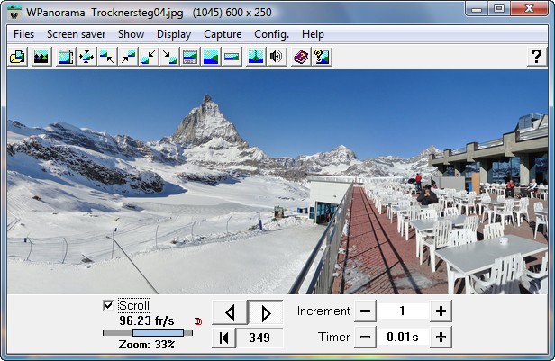Click the Timer value field showing 0.01s
555x361 pixels.
403,338
